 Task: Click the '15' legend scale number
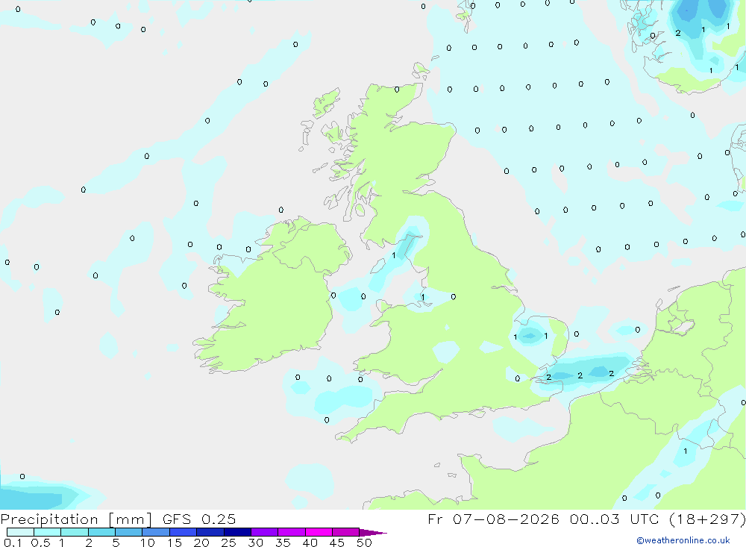pos(175,543)
